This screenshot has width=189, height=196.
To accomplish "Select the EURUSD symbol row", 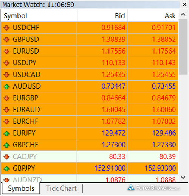I will tap(90, 51).
